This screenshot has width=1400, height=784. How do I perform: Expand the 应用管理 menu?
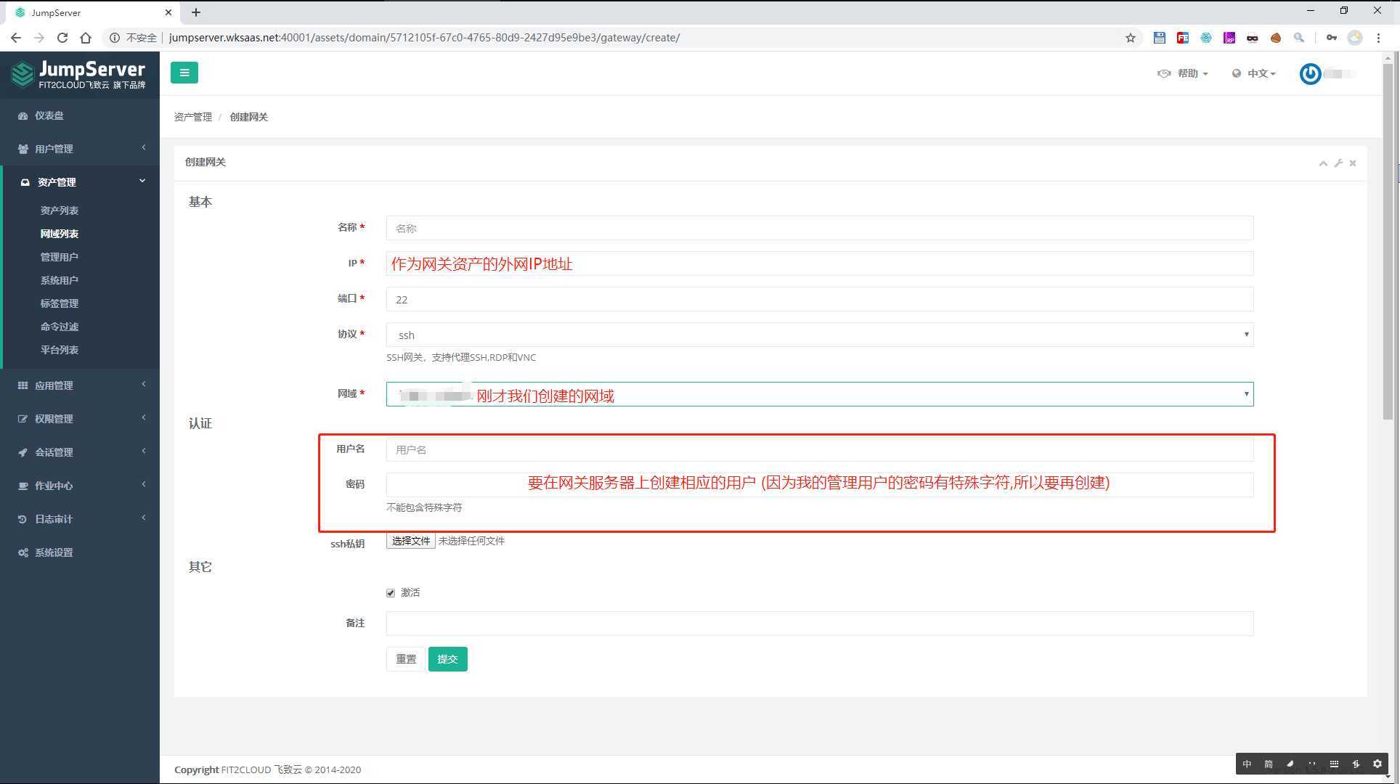click(80, 385)
